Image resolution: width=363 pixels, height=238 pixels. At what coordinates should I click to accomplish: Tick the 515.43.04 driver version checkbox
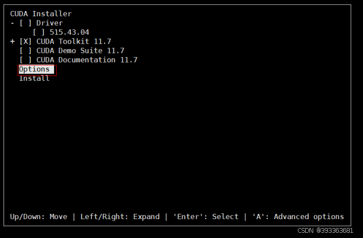point(39,32)
